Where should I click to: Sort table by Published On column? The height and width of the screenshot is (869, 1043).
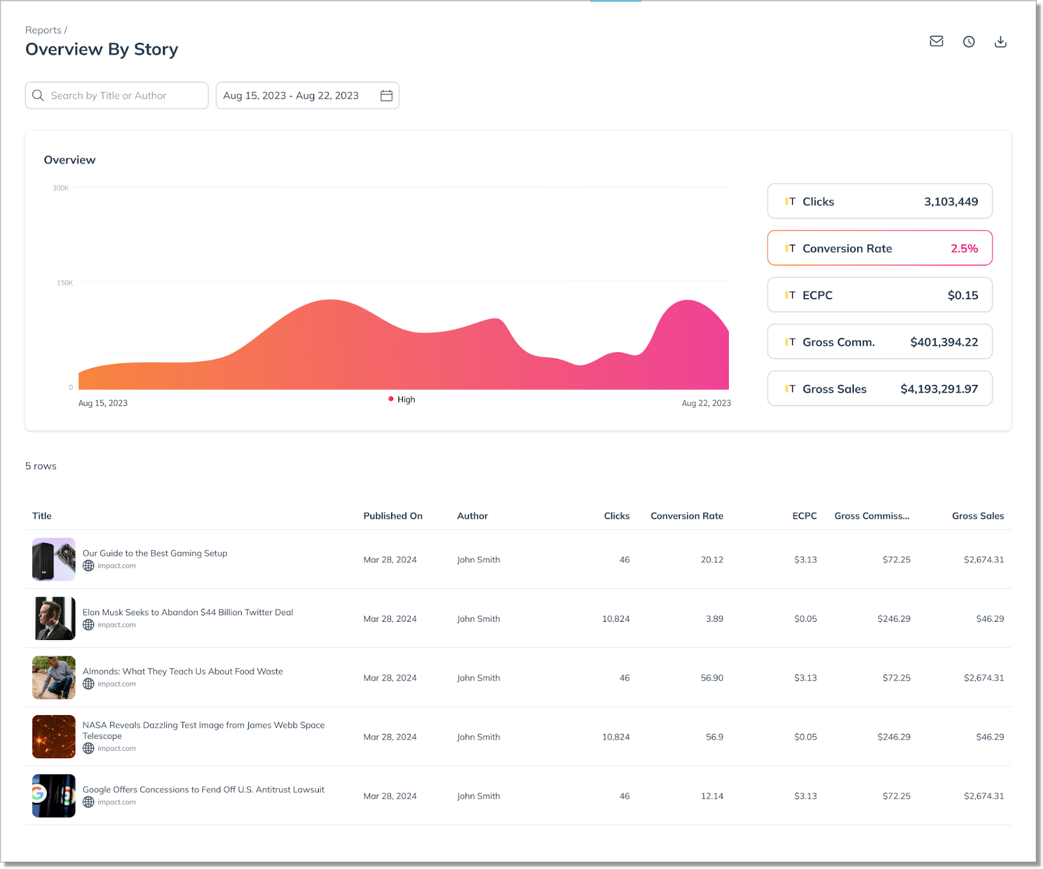pos(393,516)
